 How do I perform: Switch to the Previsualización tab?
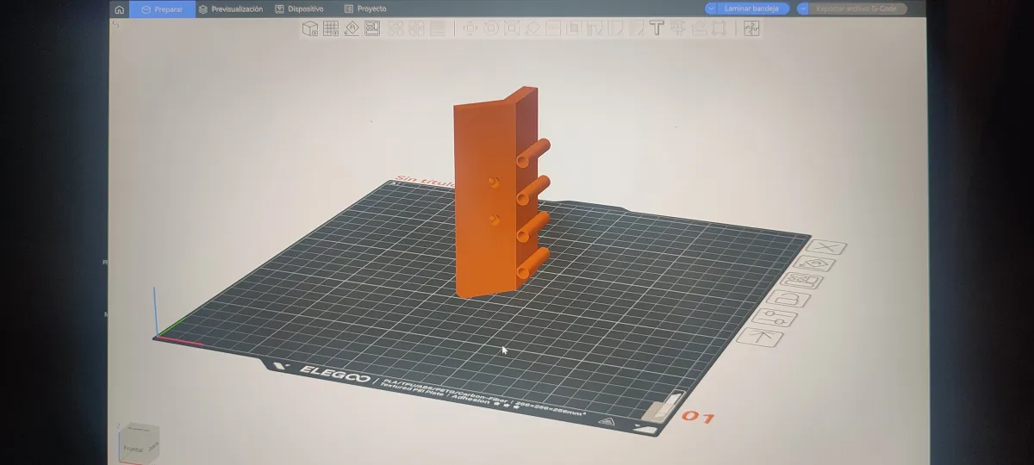click(x=230, y=9)
